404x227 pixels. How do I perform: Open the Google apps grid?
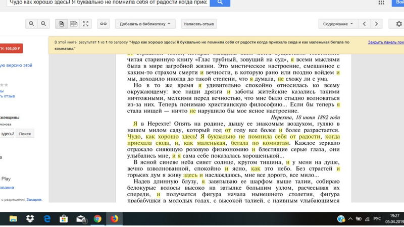(381, 3)
